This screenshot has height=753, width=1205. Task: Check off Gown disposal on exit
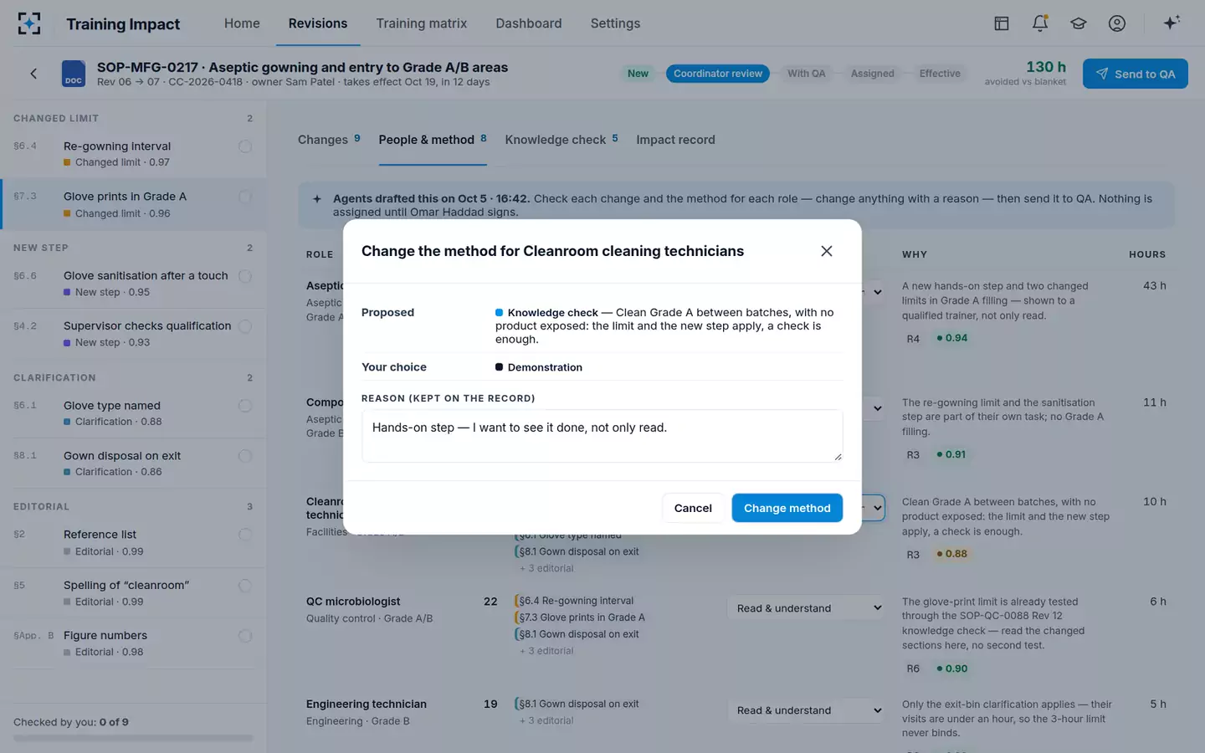(245, 456)
